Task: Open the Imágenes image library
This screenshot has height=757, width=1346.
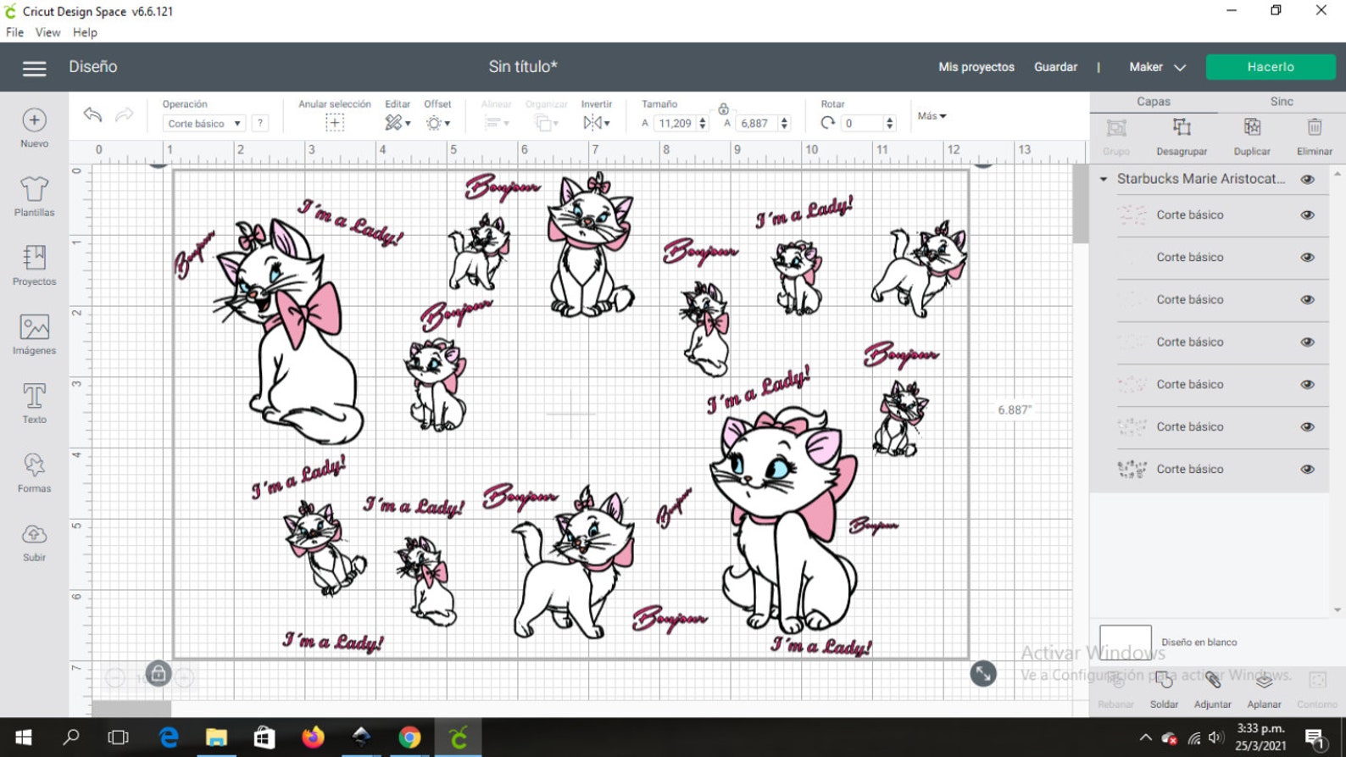Action: 34,334
